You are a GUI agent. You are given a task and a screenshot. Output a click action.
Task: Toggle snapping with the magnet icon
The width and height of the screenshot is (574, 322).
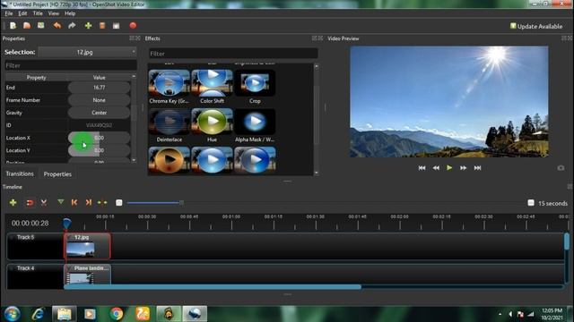pyautogui.click(x=30, y=202)
